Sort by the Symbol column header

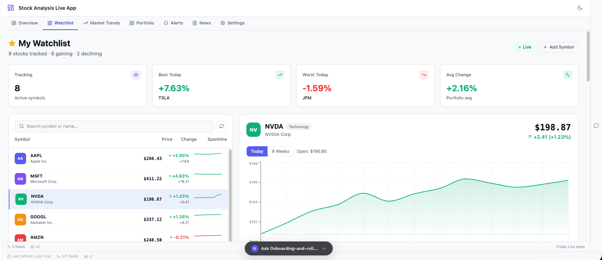pos(22,139)
